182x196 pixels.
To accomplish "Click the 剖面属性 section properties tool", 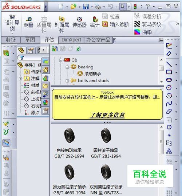I will pyautogui.click(x=62, y=25).
